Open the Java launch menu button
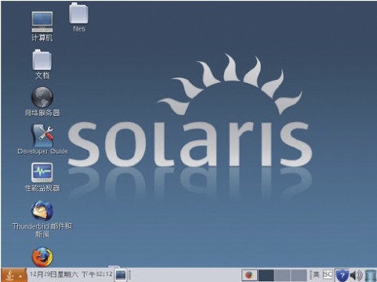The width and height of the screenshot is (377, 282). click(x=10, y=275)
